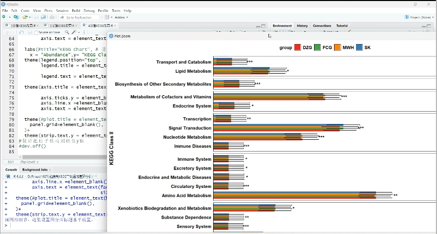437x234 pixels.
Task: Click the New File plus icon
Action: coord(4,17)
